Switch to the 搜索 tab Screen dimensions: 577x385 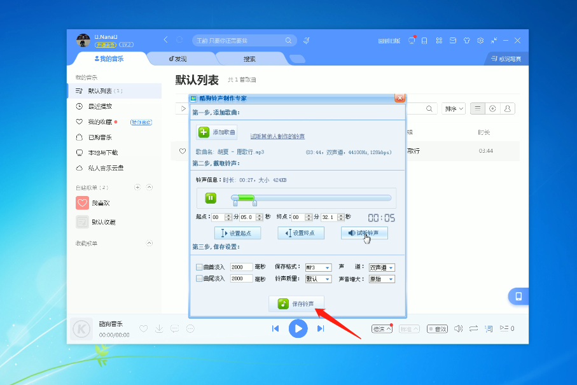coord(249,59)
